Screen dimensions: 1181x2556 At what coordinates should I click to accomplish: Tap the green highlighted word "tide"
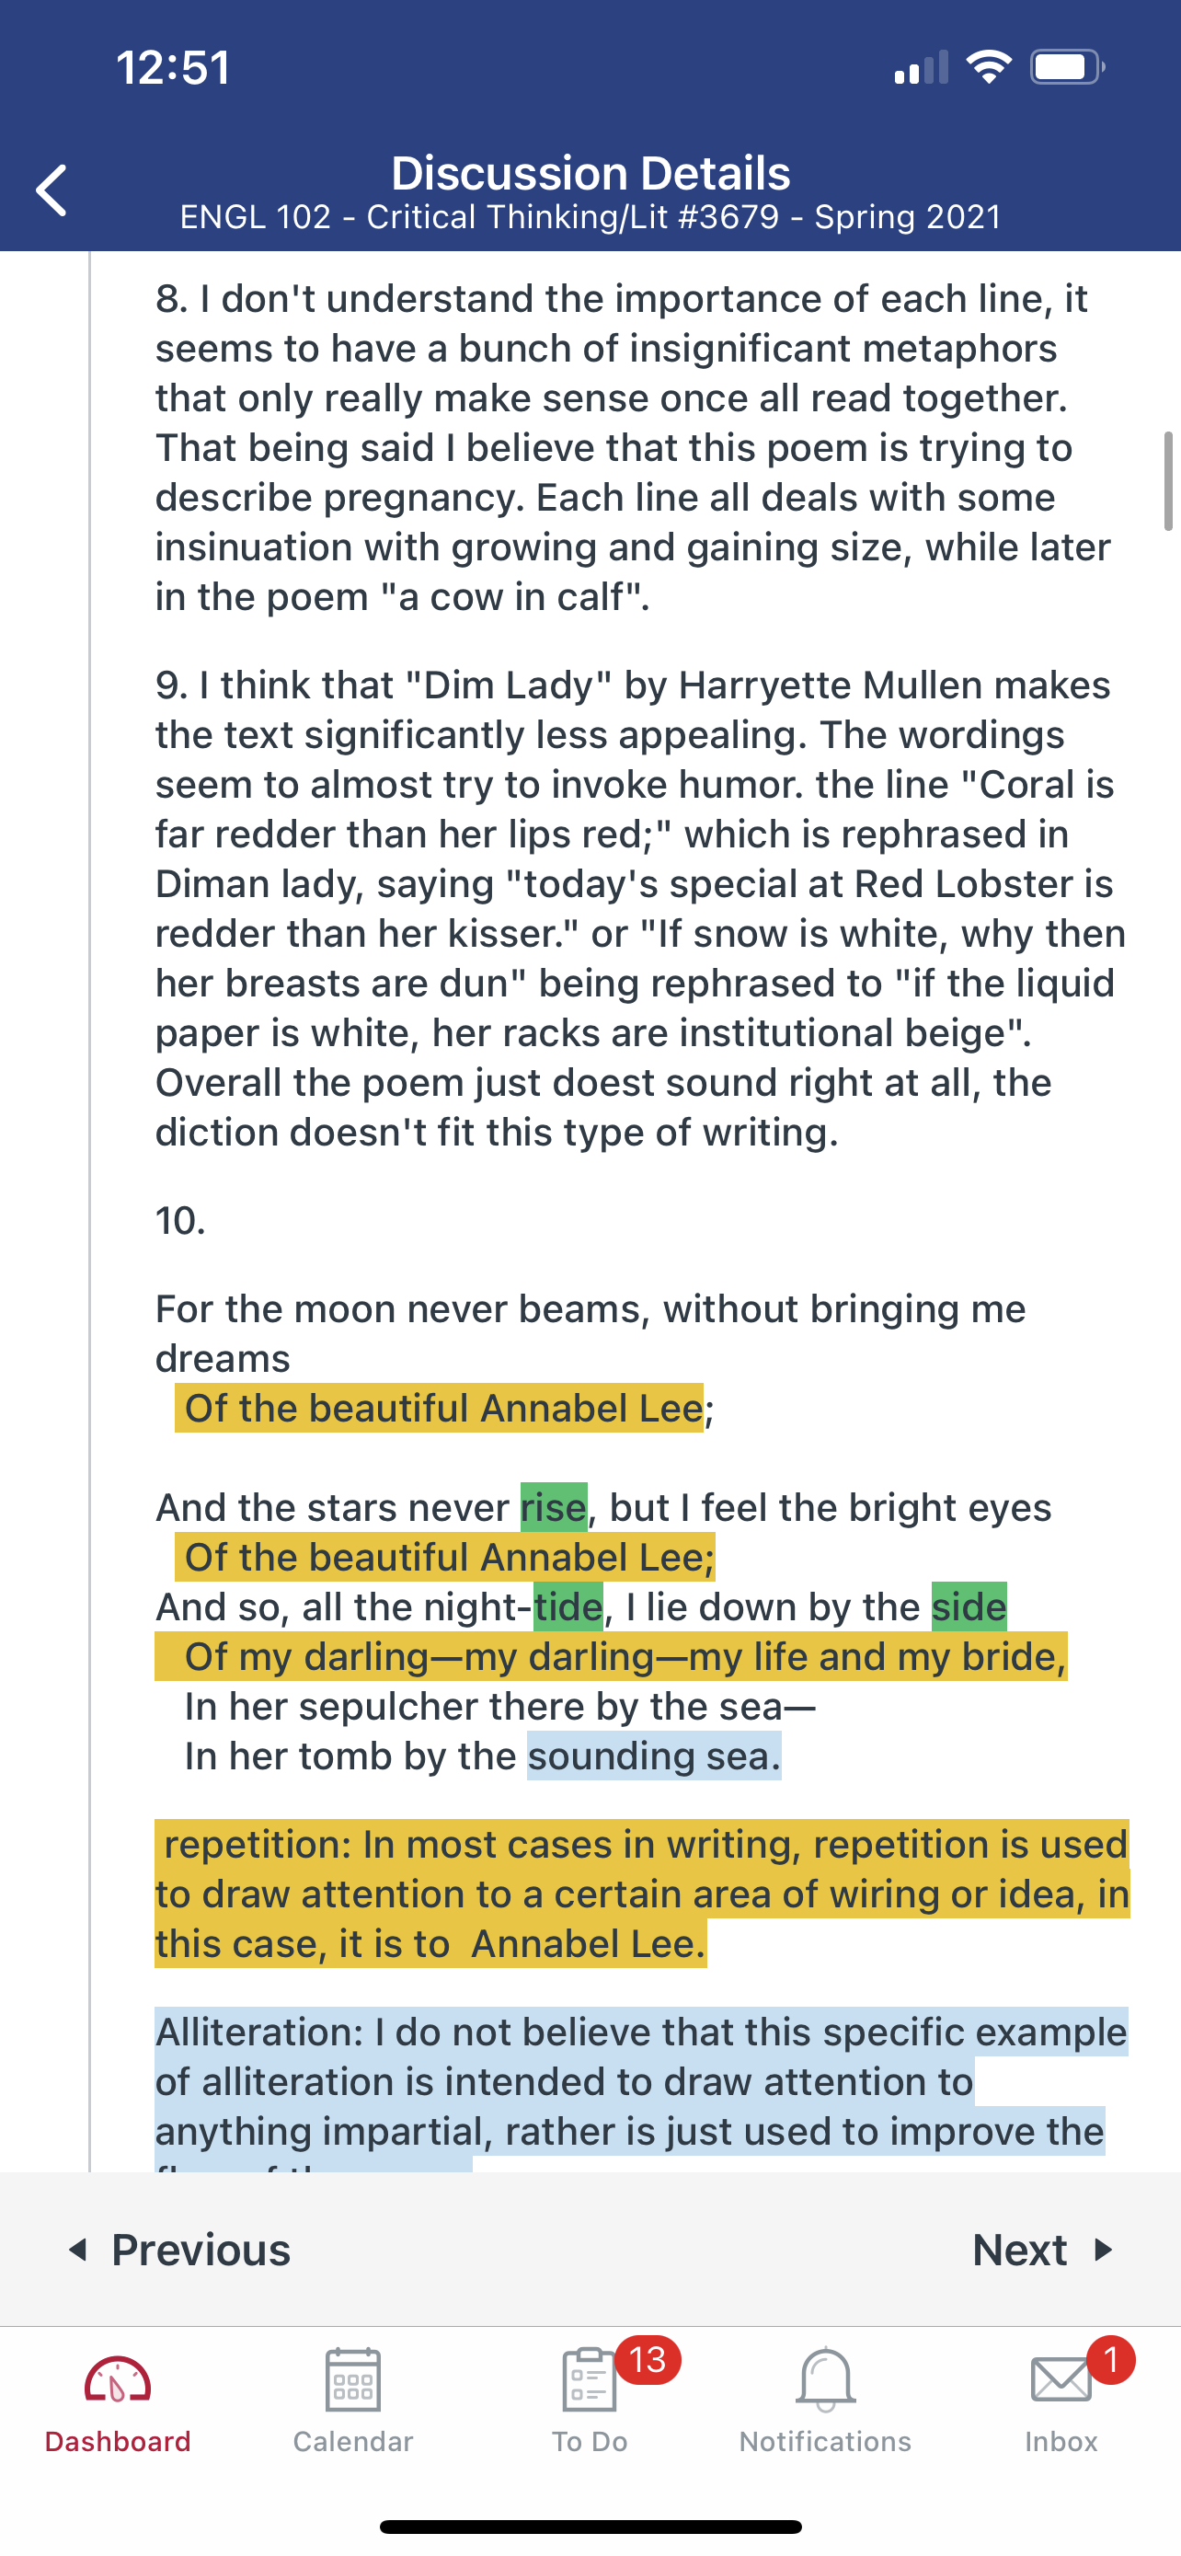click(568, 1606)
